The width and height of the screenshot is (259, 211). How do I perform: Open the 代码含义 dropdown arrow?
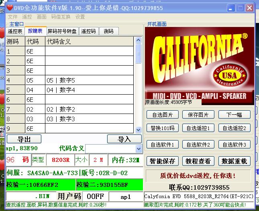click(x=139, y=149)
